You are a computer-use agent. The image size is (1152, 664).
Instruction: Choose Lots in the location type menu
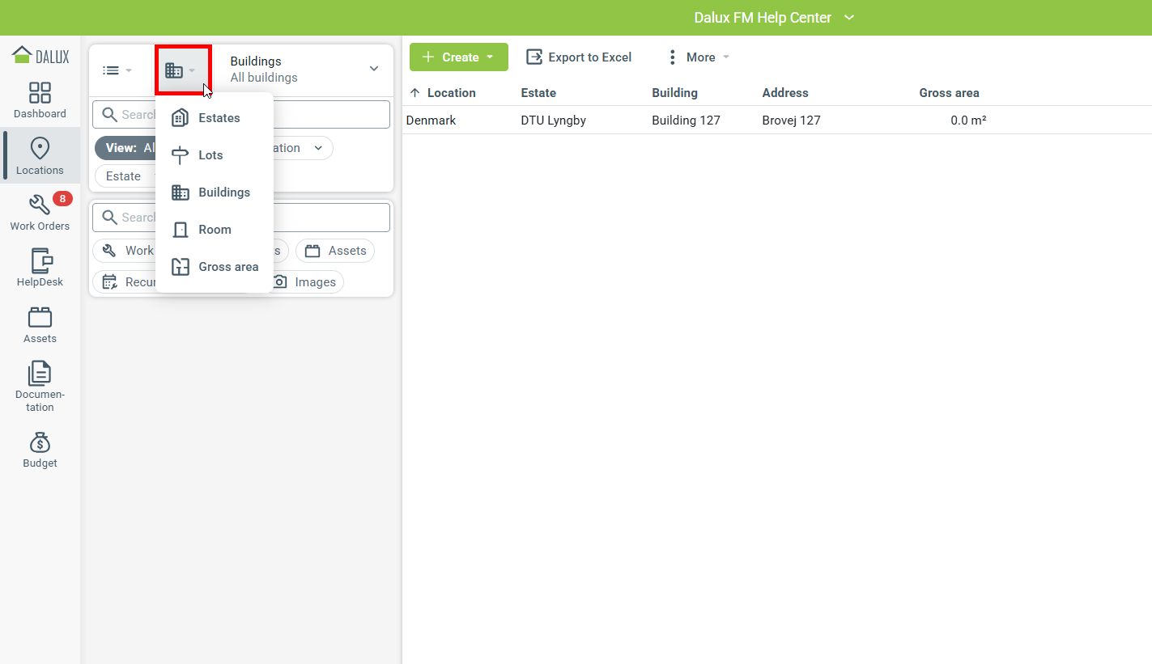[210, 155]
